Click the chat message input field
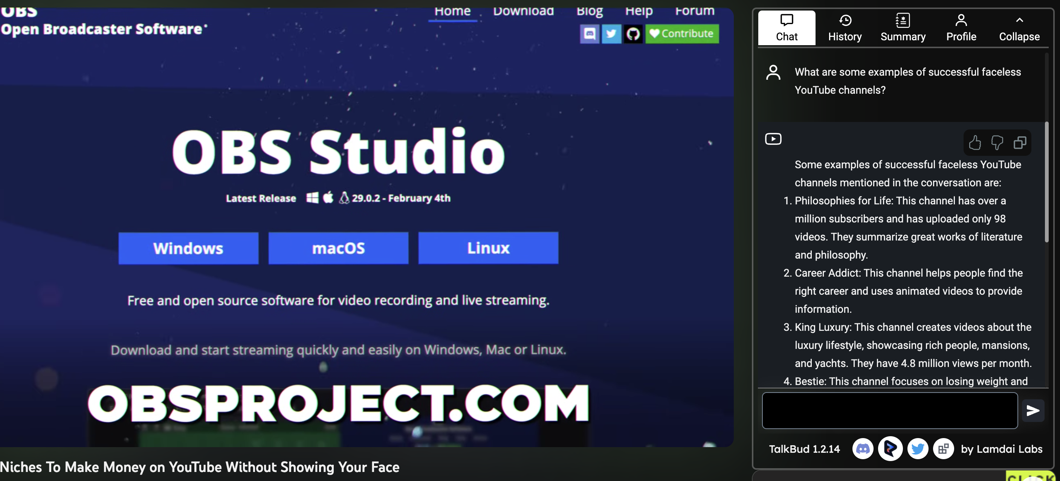The image size is (1060, 481). tap(890, 410)
